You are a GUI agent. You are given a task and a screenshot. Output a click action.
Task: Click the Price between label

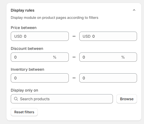pyautogui.click(x=24, y=28)
